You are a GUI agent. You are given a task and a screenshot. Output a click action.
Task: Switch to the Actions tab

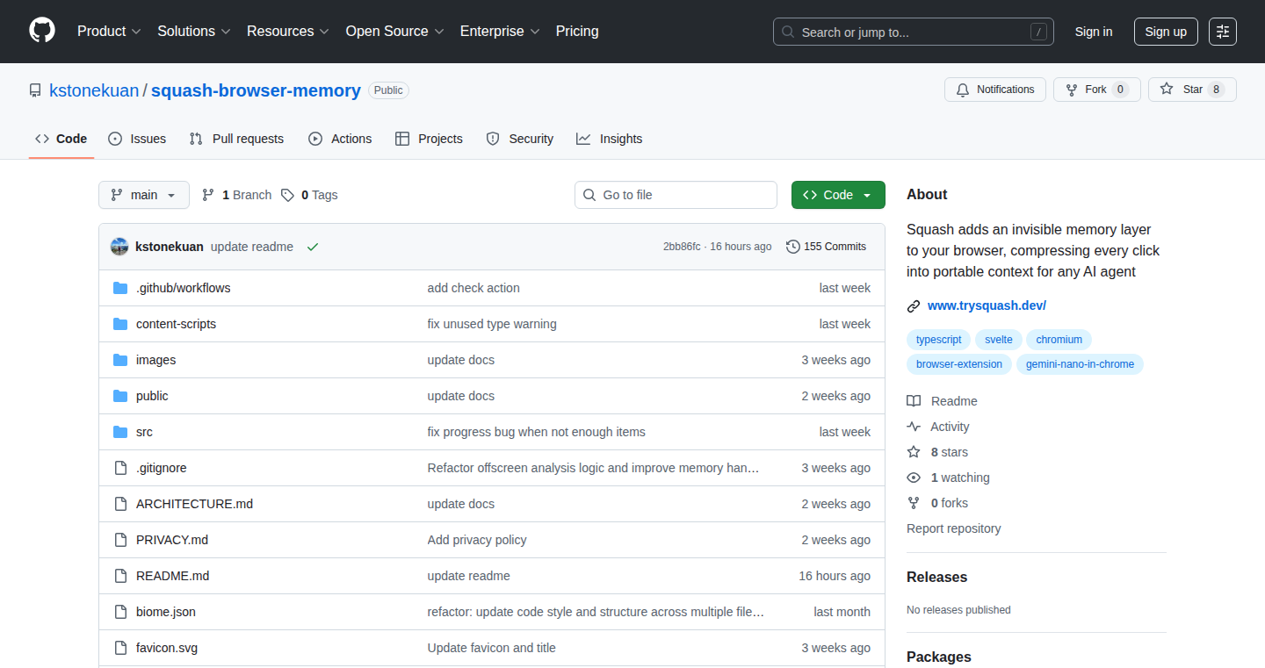340,139
